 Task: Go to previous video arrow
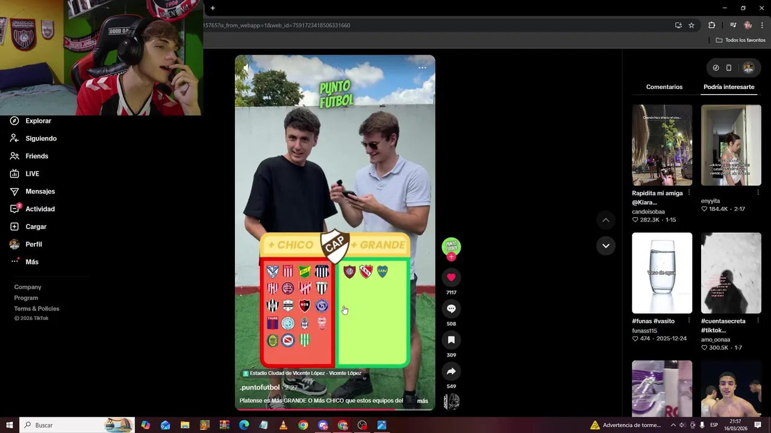click(606, 220)
